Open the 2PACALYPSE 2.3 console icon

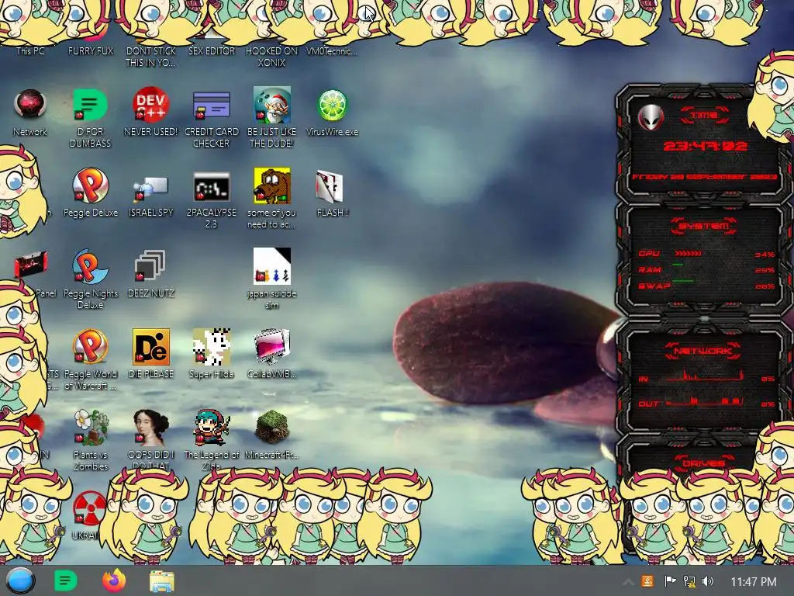(211, 187)
